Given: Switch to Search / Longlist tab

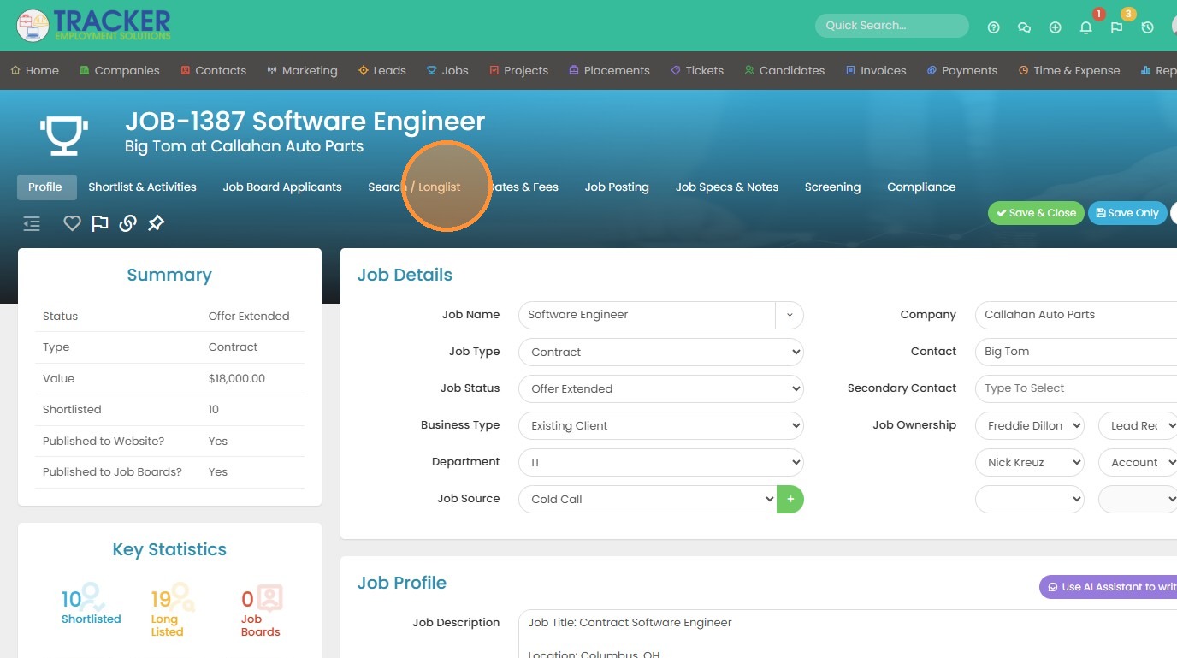Looking at the screenshot, I should [x=414, y=187].
